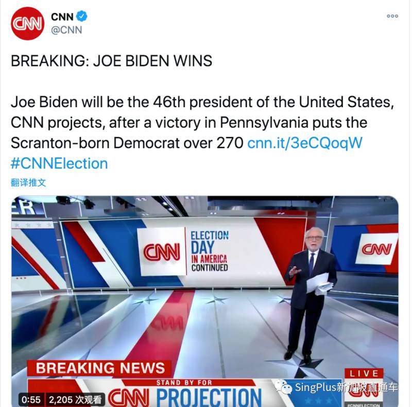Viewport: 412px width, 407px height.
Task: Open the three-dot more options menu
Action: (392, 16)
